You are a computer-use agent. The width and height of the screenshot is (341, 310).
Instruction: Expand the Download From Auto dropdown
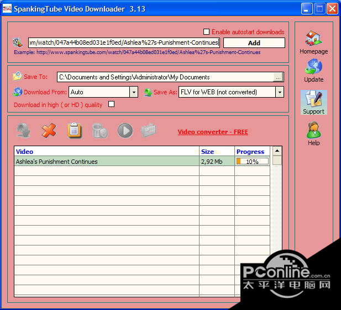(134, 92)
